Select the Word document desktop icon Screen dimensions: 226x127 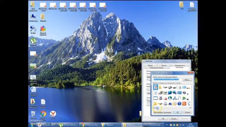[x=33, y=91]
